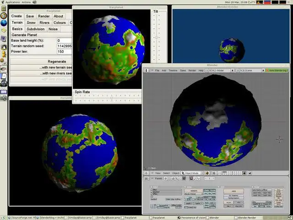The height and width of the screenshot is (220, 293).
Task: Click the Power law field
Action: 64,51
